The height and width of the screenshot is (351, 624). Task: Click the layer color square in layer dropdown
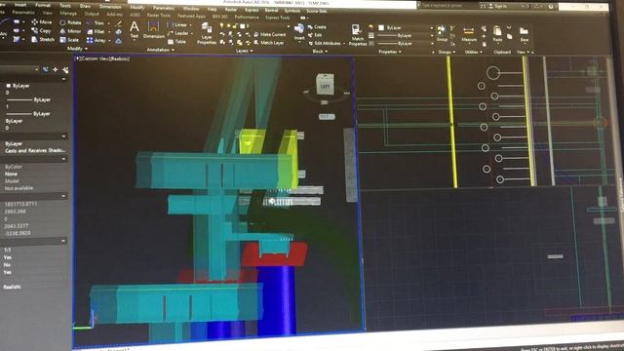pyautogui.click(x=242, y=26)
